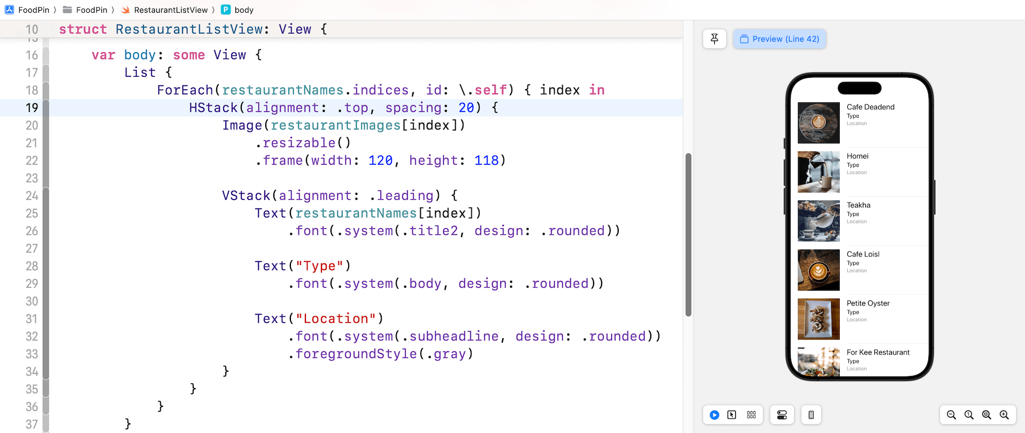Image resolution: width=1025 pixels, height=433 pixels.
Task: Switch preview to Selectable mode
Action: click(732, 415)
